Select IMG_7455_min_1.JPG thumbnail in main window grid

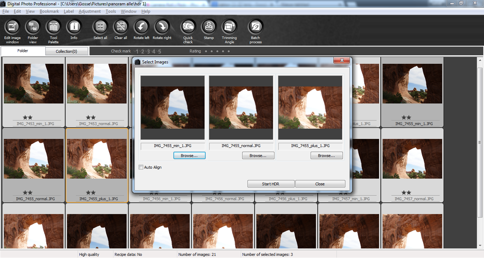point(412,84)
